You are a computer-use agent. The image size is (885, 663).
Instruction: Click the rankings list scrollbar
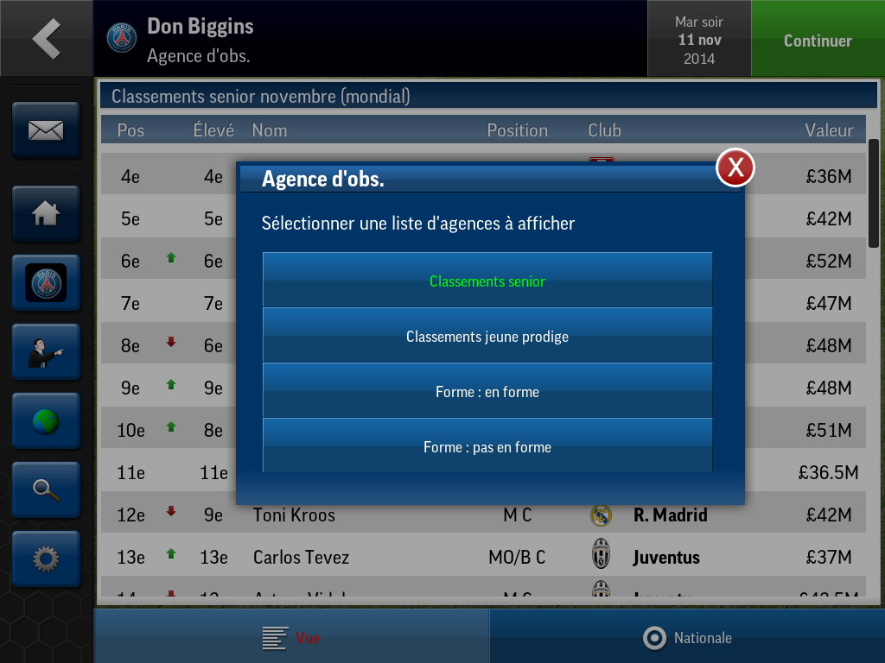(x=873, y=193)
